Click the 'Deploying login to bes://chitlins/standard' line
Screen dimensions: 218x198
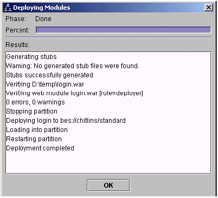tap(66, 121)
